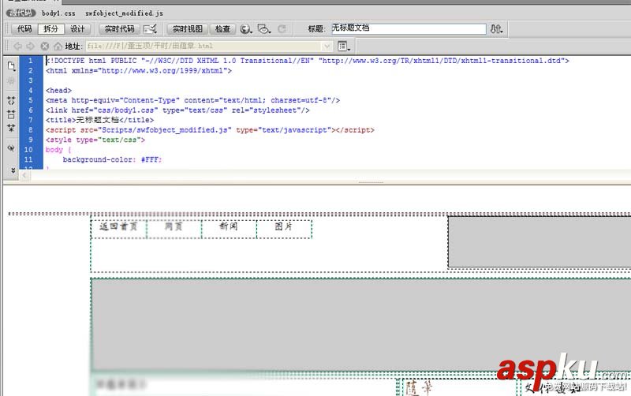Click the script src line in code view
The image size is (631, 396).
(210, 130)
